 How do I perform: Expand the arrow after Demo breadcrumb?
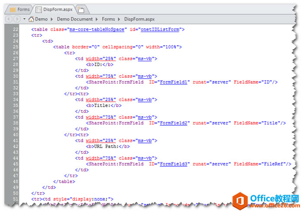52,19
